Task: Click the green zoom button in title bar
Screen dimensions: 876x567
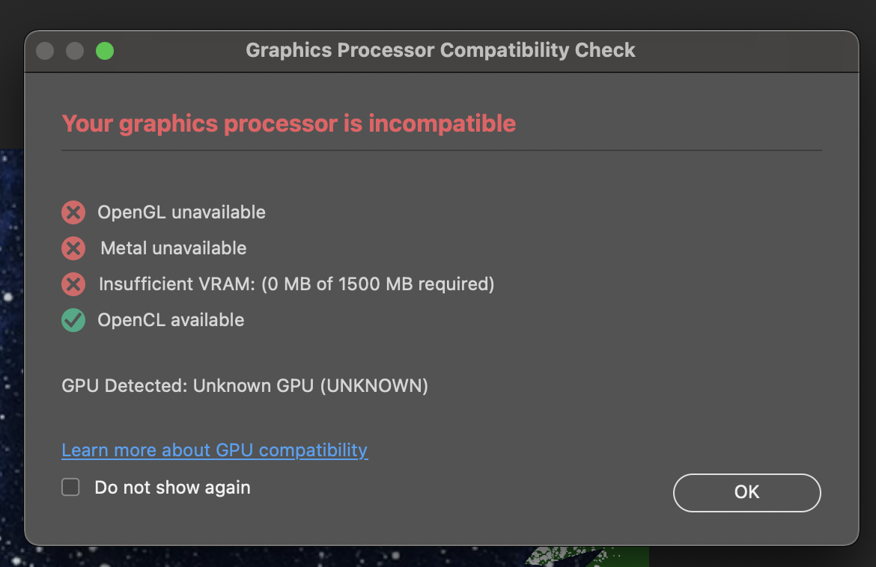Action: (105, 51)
